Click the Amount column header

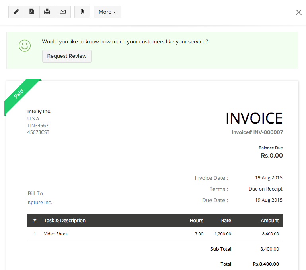pyautogui.click(x=270, y=221)
